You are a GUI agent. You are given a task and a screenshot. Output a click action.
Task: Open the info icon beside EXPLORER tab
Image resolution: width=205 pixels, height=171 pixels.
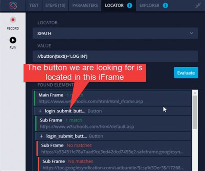[165, 6]
